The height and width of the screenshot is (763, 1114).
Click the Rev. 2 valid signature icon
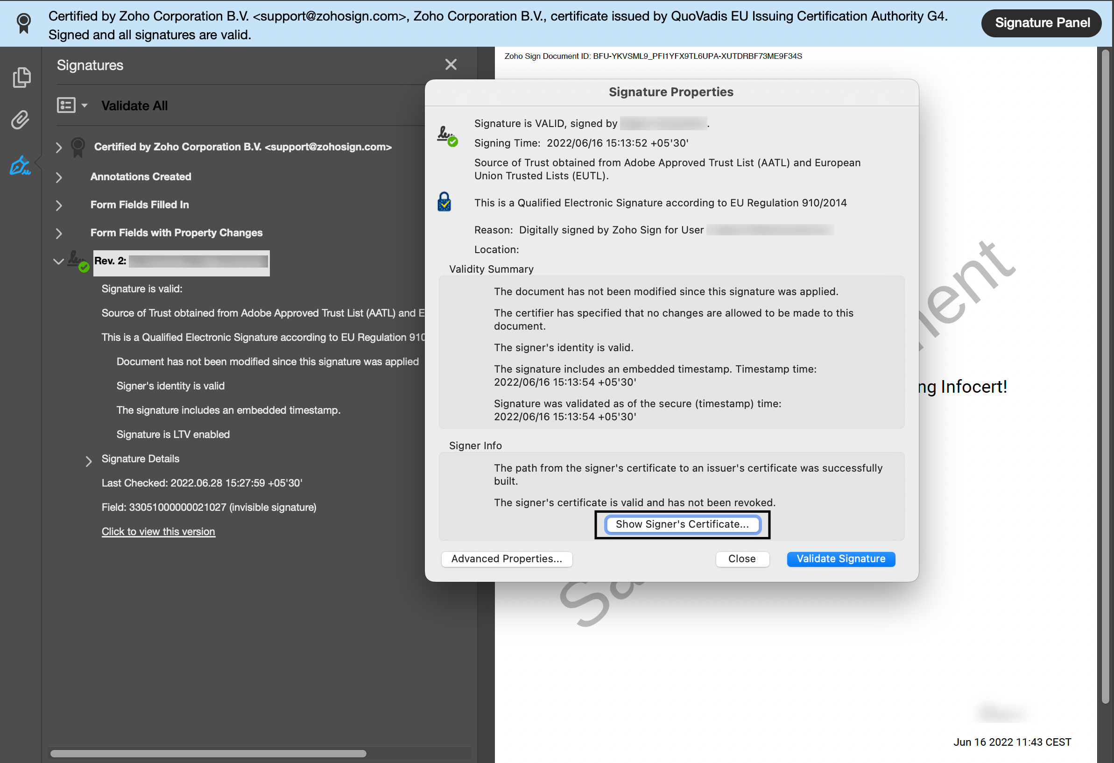tap(78, 261)
